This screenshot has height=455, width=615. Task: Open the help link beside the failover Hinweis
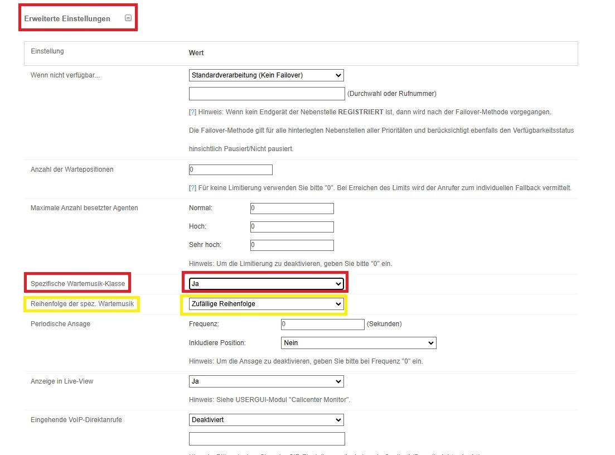point(193,112)
